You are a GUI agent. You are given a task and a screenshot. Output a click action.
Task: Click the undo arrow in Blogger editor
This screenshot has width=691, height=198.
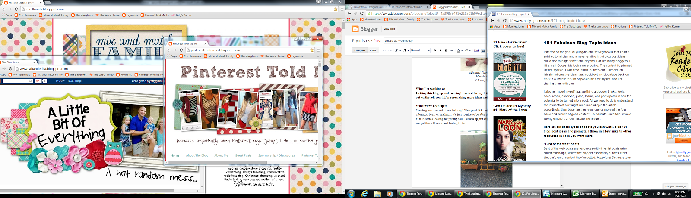click(x=384, y=50)
